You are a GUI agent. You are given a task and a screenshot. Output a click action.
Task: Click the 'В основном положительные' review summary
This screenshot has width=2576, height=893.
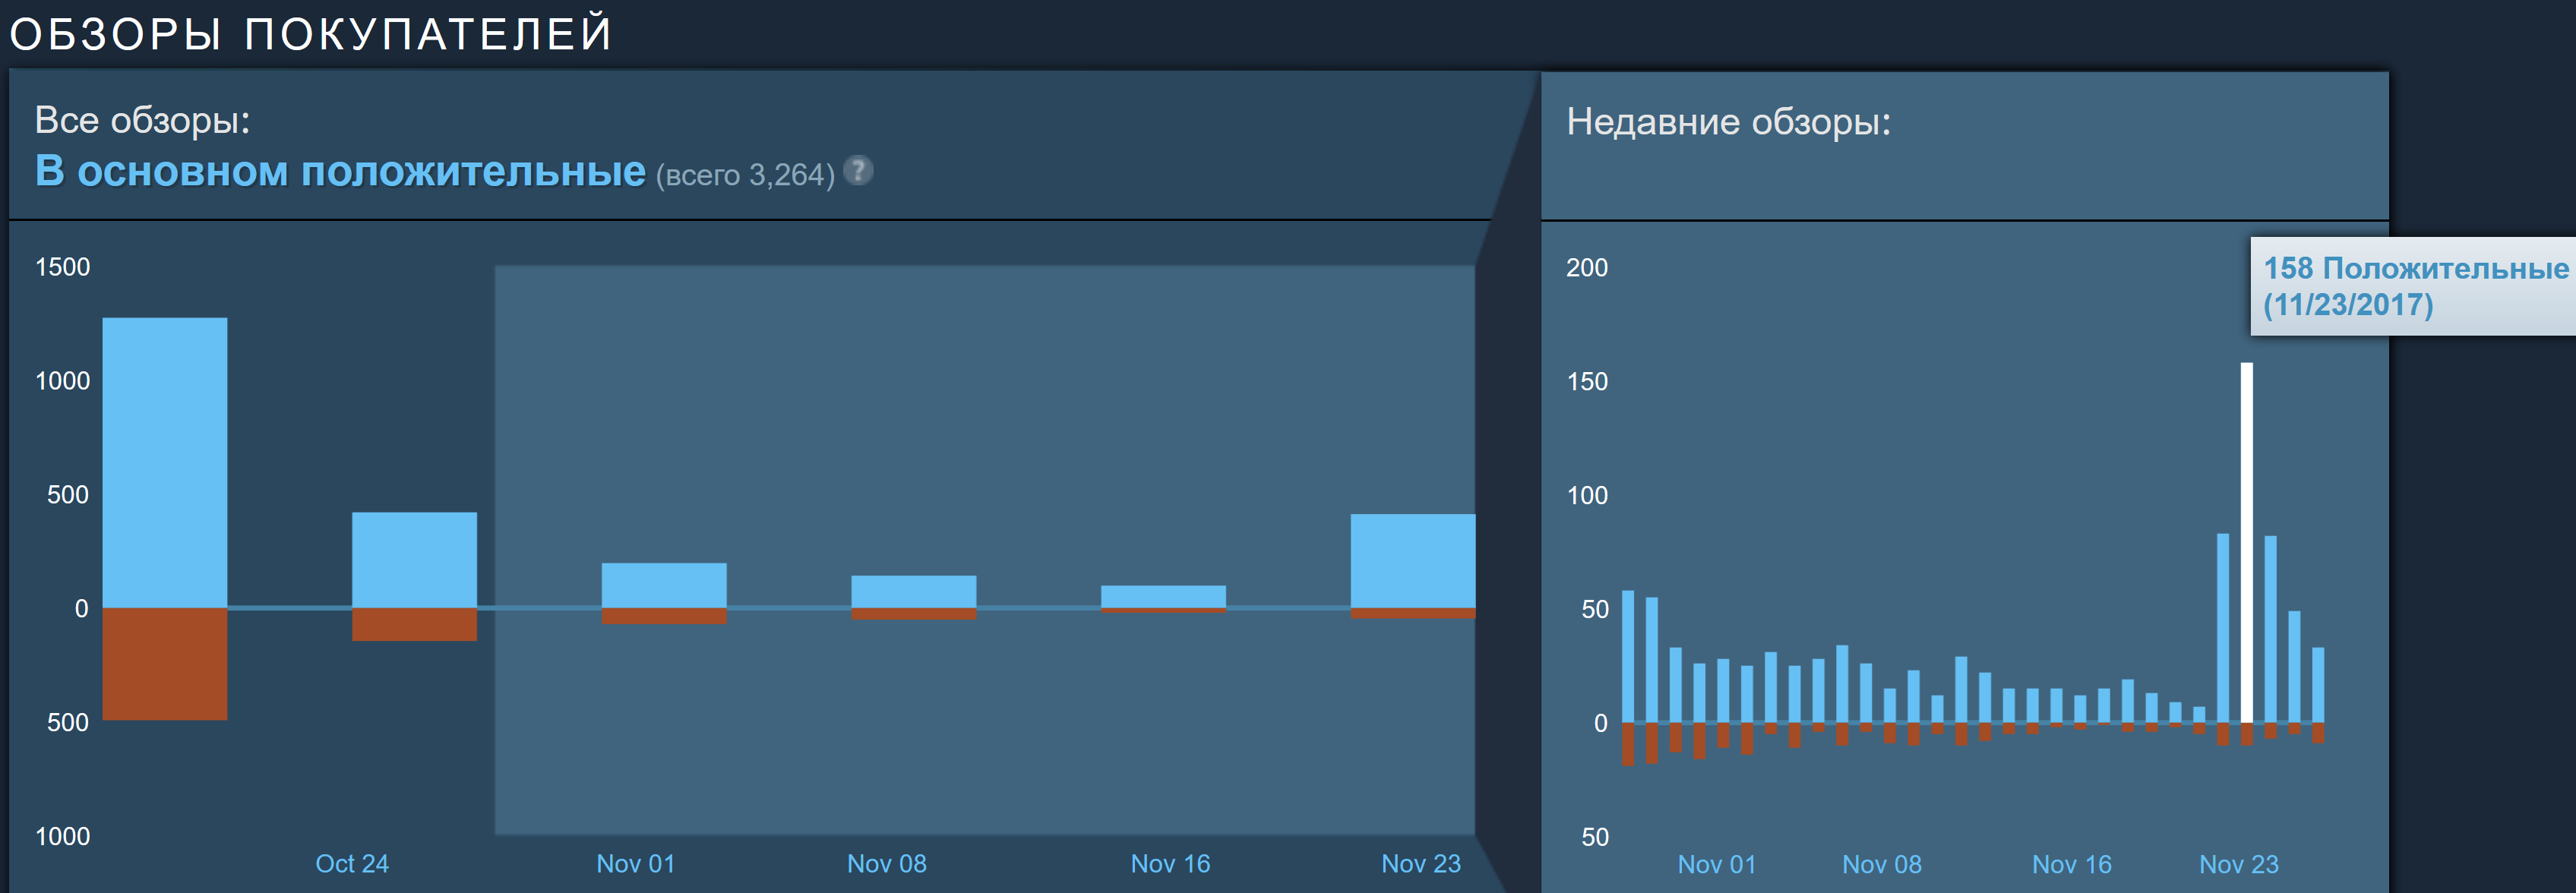click(340, 172)
